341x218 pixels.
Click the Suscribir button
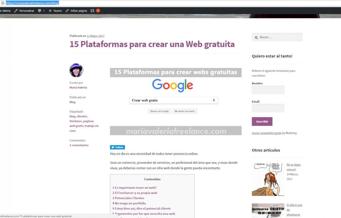click(262, 121)
